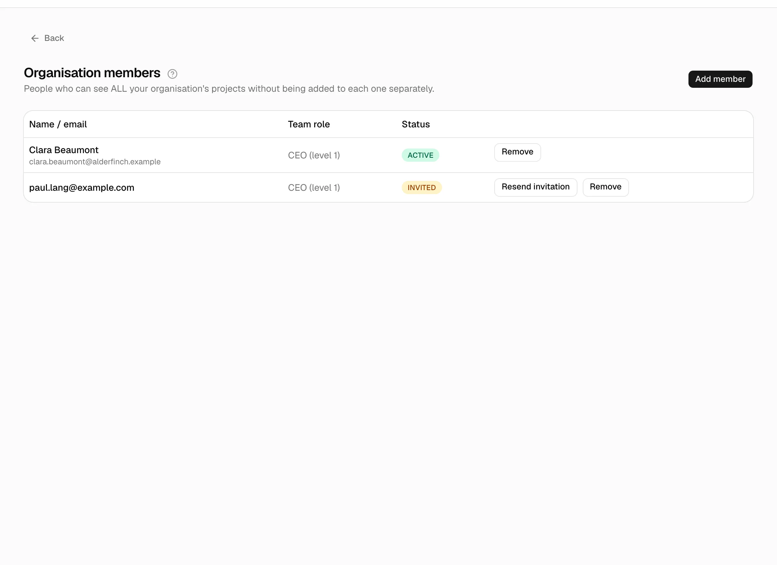The width and height of the screenshot is (777, 565).
Task: Resend invitation to paul.lang@example.com
Action: click(536, 187)
